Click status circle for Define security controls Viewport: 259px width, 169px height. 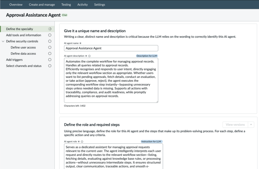[50, 41]
